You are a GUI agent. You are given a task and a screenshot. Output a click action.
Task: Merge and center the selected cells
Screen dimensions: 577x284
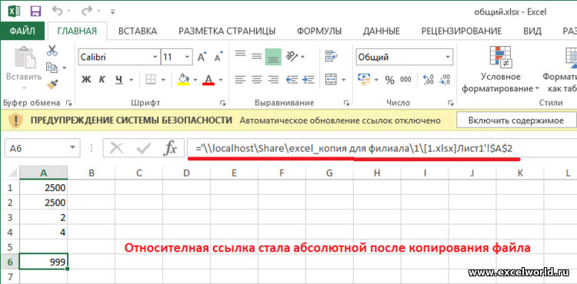point(331,79)
